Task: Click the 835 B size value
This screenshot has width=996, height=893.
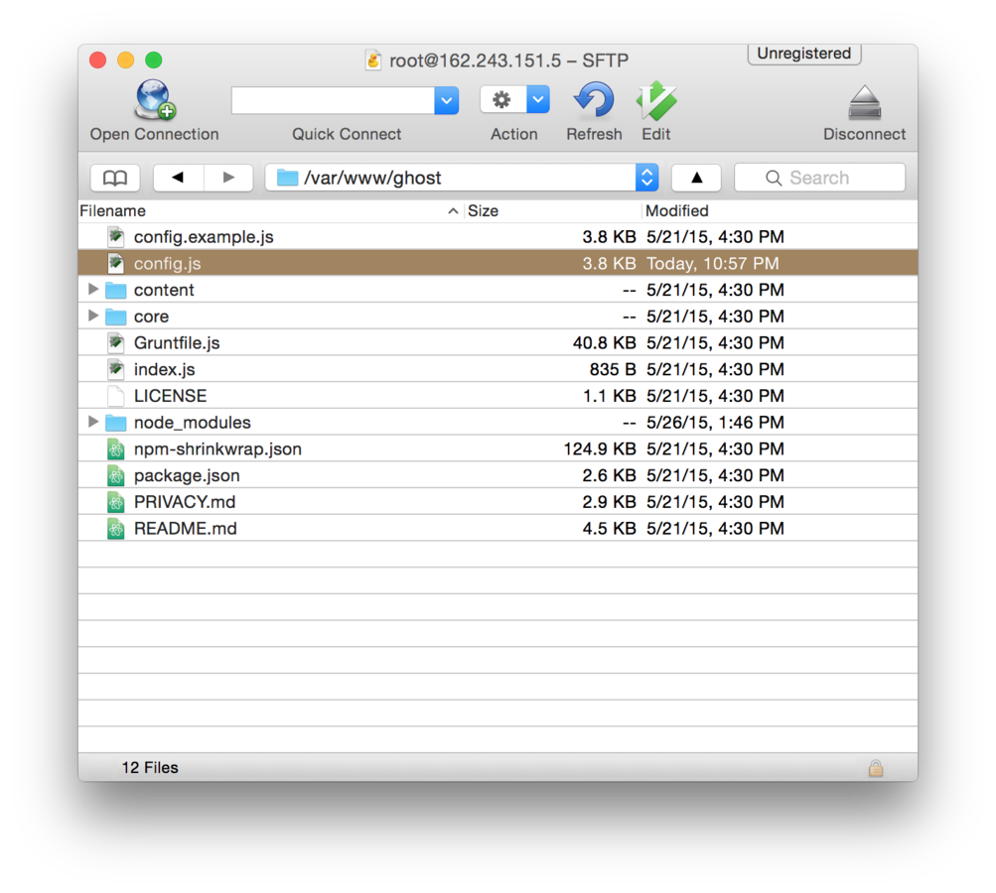Action: 613,369
